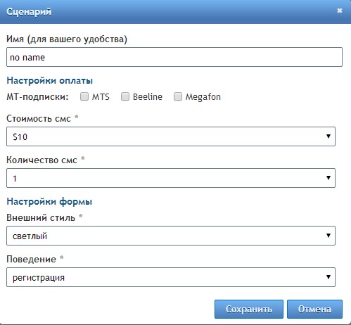Enable the MTS subscription checkbox
The width and height of the screenshot is (351, 325).
click(84, 96)
